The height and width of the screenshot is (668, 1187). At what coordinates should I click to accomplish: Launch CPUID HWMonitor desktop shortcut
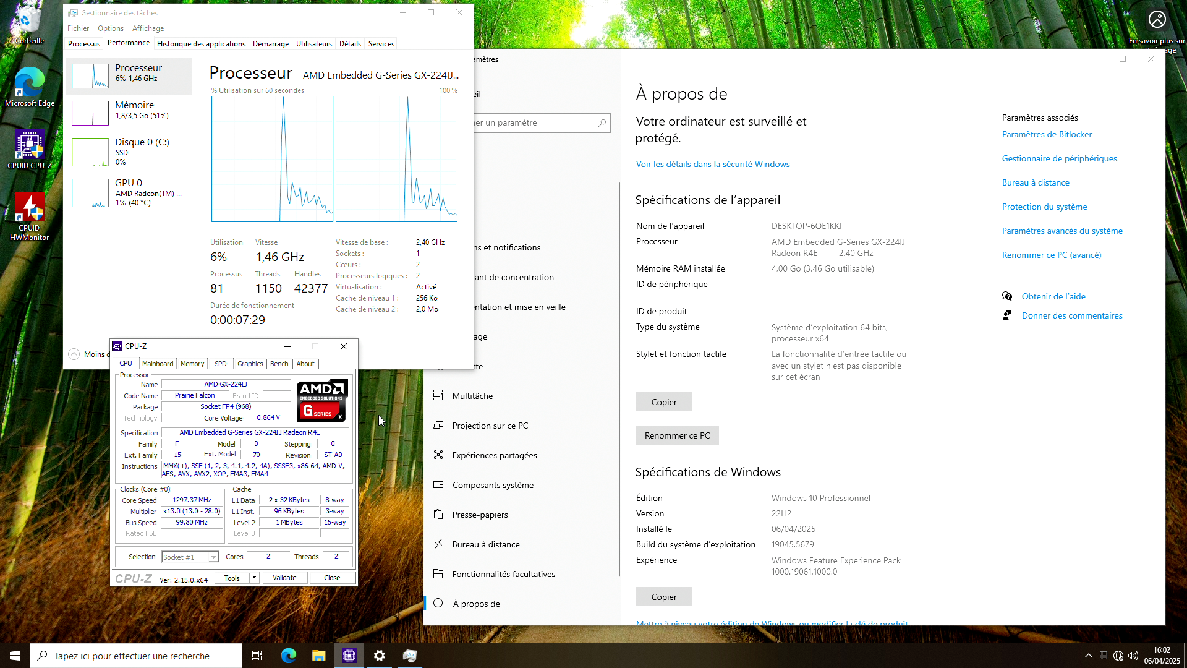point(29,216)
